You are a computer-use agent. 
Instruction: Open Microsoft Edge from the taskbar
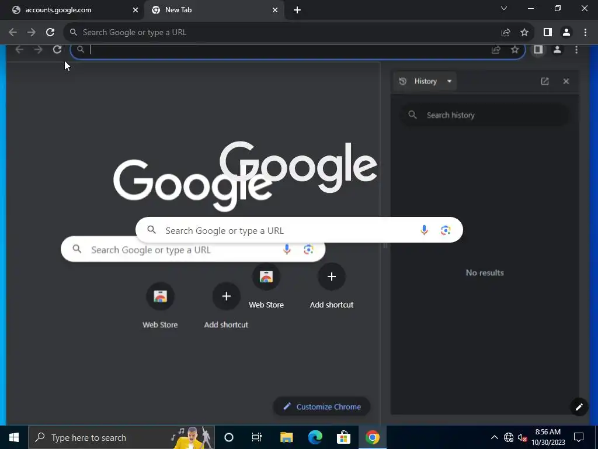tap(315, 437)
